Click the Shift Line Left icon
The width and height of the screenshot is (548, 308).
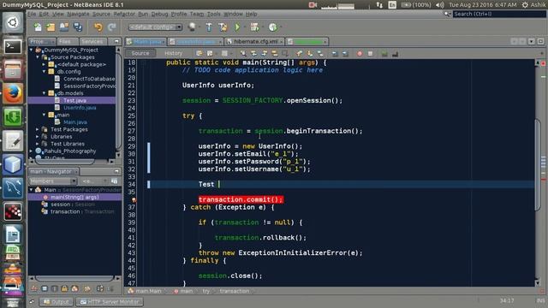pyautogui.click(x=335, y=53)
